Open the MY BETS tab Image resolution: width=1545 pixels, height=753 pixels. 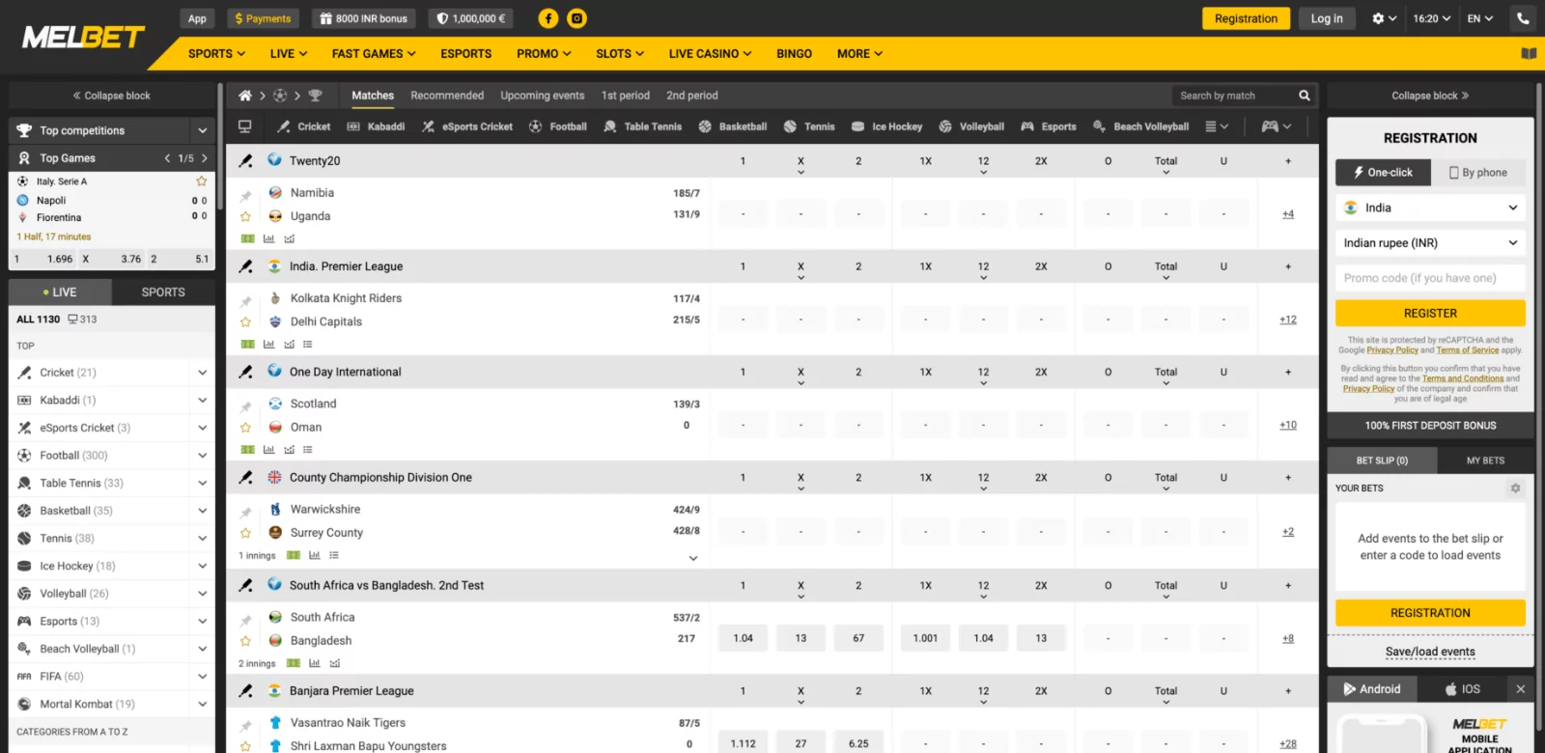1485,460
